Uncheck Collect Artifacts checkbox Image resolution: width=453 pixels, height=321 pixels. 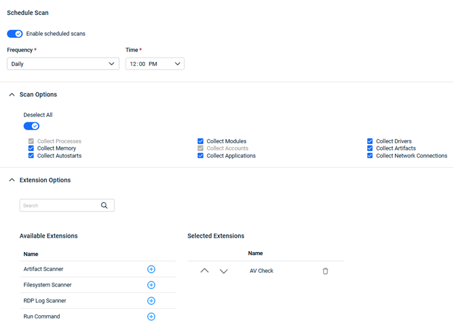point(370,148)
